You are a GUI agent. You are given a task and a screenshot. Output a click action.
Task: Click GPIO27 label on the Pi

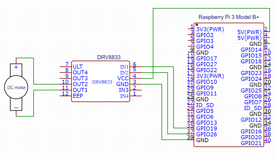pos(206,64)
